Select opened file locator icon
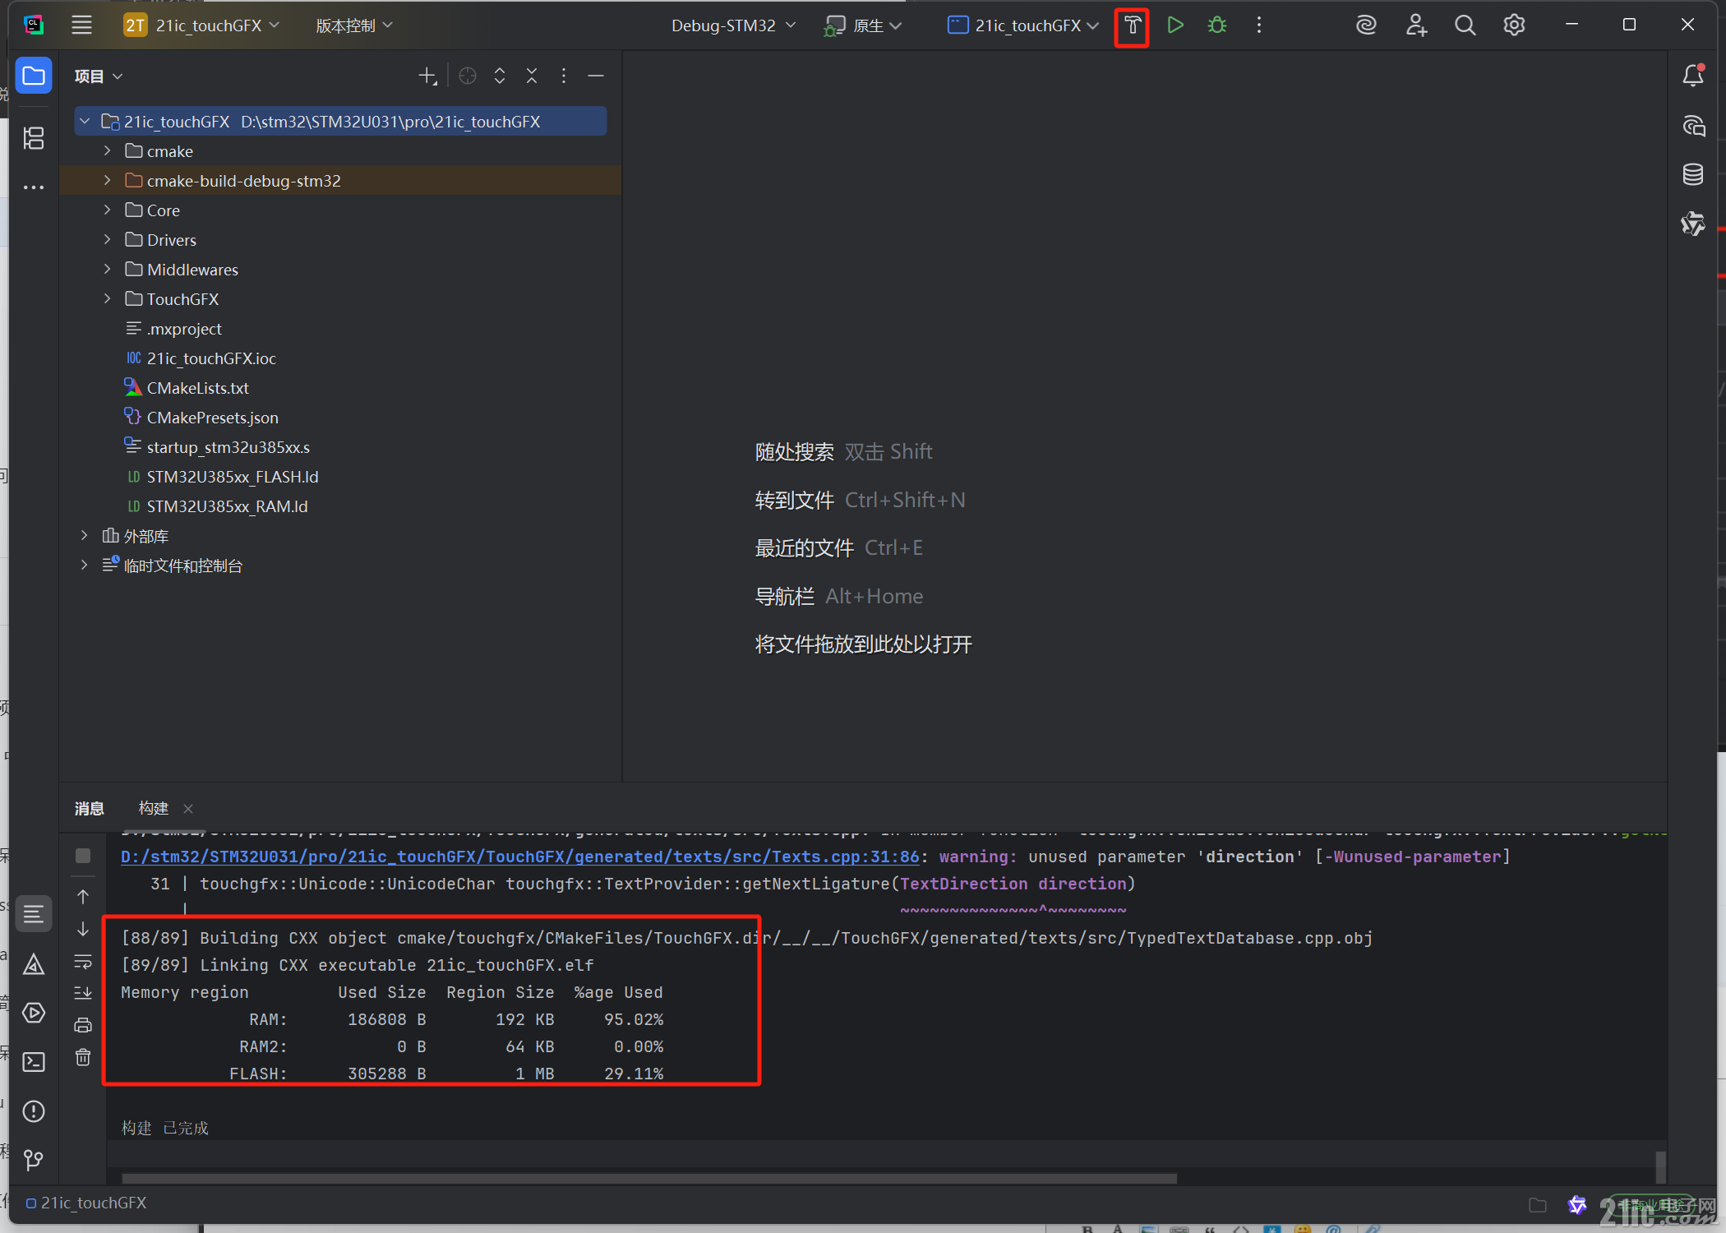This screenshot has height=1233, width=1726. pyautogui.click(x=468, y=76)
